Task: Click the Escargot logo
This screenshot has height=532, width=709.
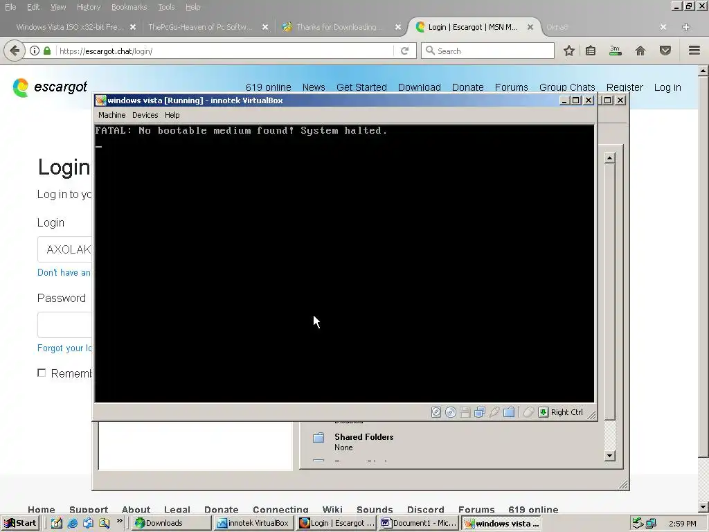Action: click(50, 87)
